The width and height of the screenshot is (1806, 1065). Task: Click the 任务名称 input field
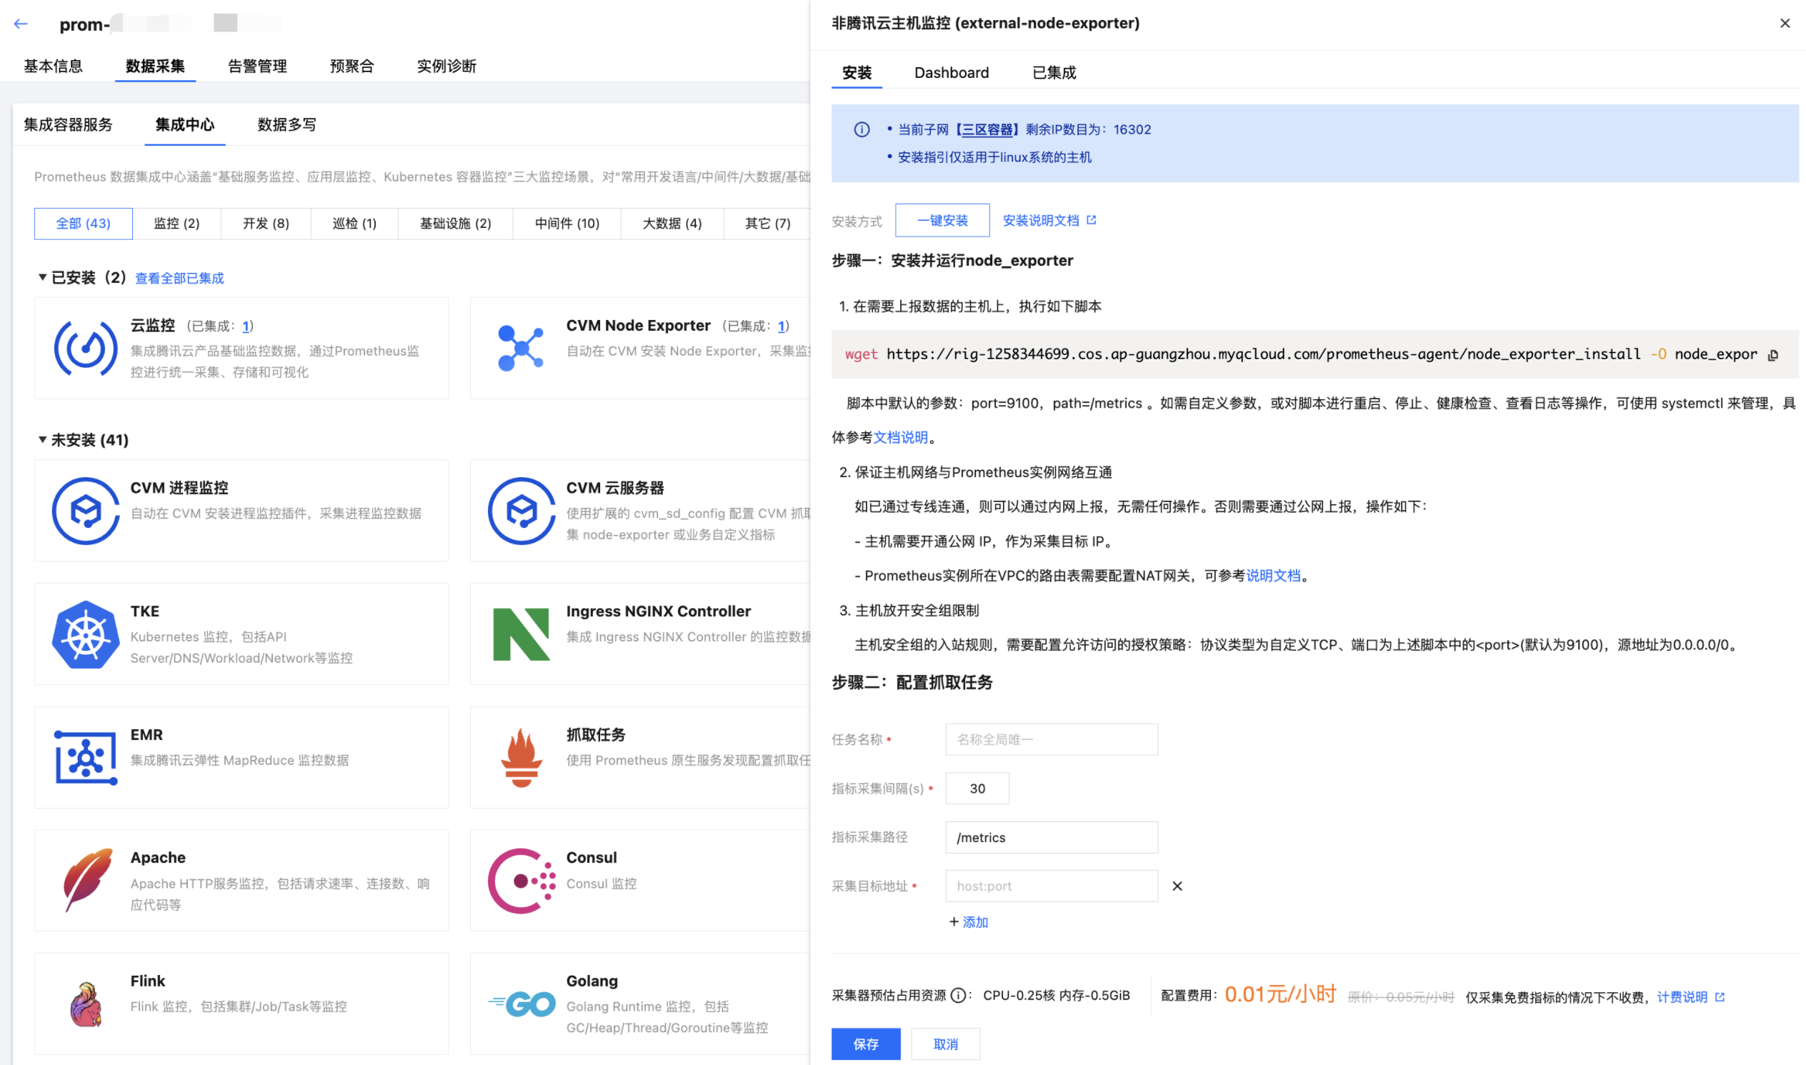[x=1051, y=739]
